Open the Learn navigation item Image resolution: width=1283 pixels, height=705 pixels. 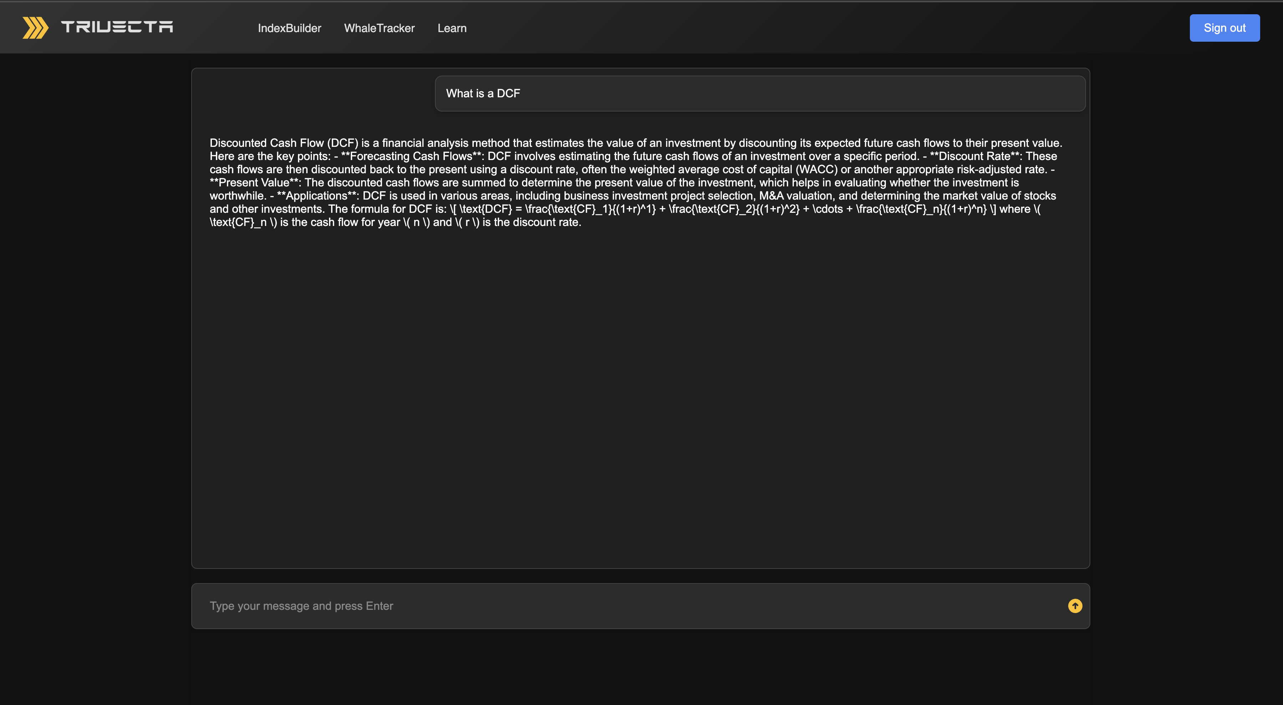(452, 29)
